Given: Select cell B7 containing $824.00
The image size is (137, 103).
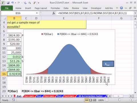Looking at the screenshot, I should 14,35.
